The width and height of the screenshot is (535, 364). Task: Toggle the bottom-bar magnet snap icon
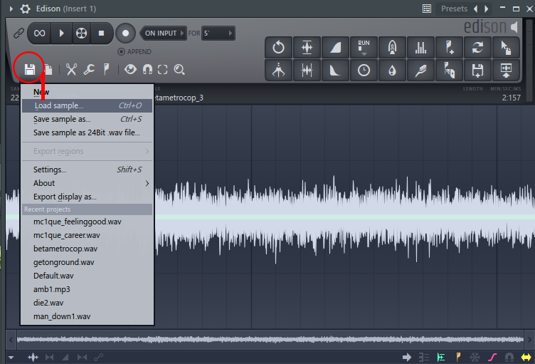tap(509, 358)
